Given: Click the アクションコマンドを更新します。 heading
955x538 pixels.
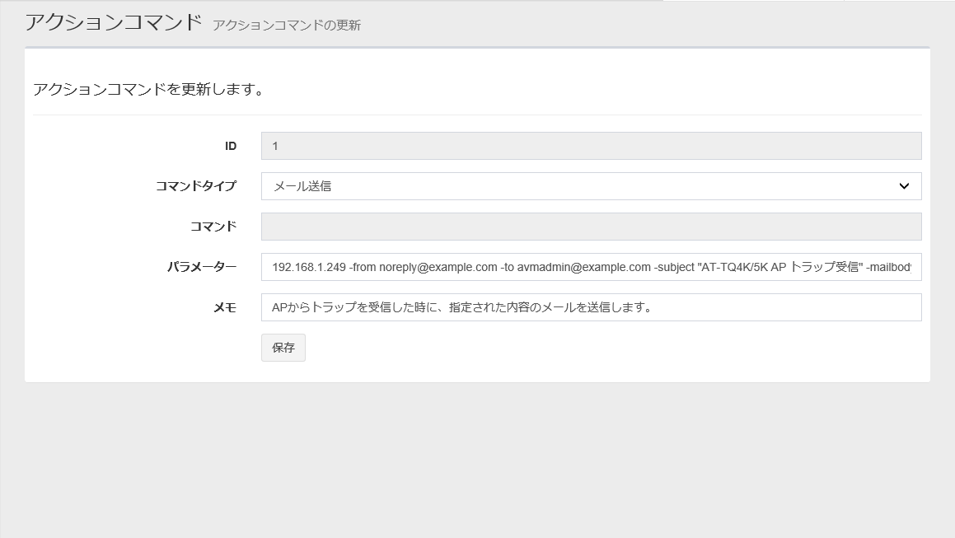Looking at the screenshot, I should click(148, 89).
